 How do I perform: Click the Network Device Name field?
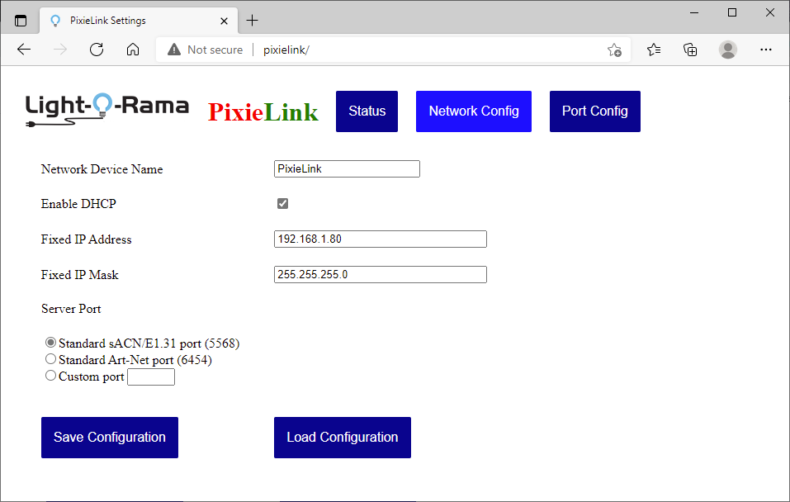(347, 168)
